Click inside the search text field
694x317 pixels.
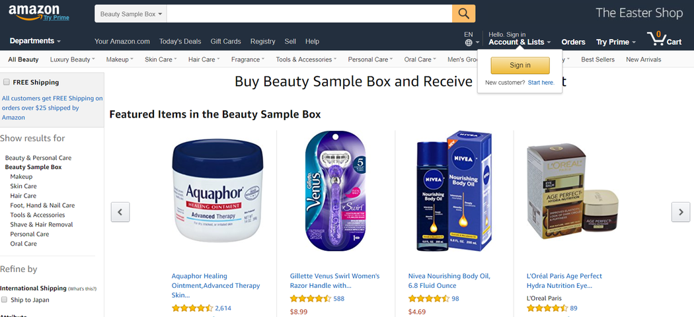(x=309, y=14)
